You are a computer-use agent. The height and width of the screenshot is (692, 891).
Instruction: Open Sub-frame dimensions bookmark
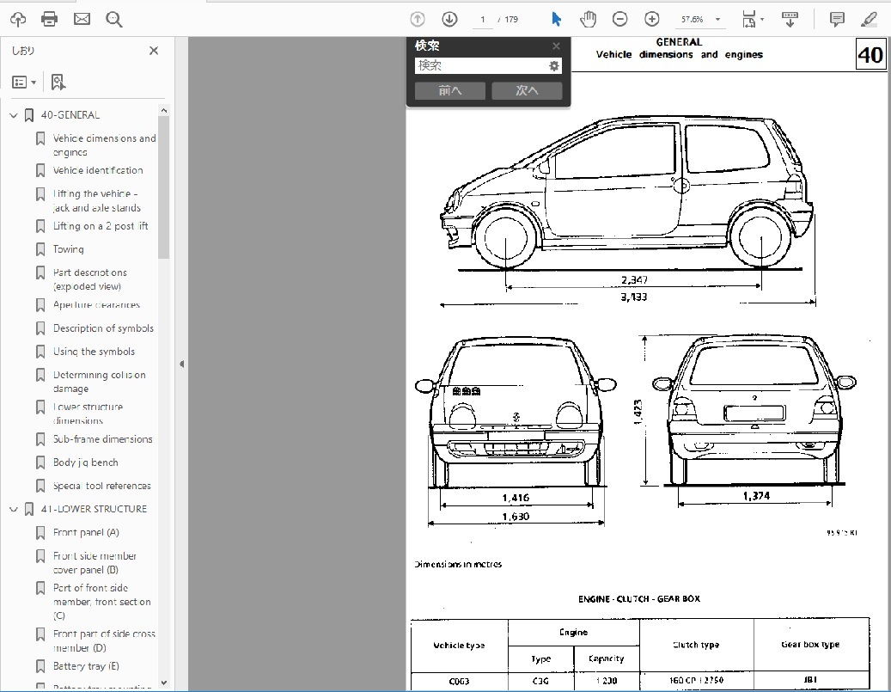[x=103, y=439]
